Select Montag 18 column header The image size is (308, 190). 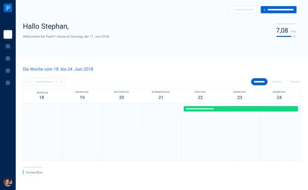(x=42, y=95)
